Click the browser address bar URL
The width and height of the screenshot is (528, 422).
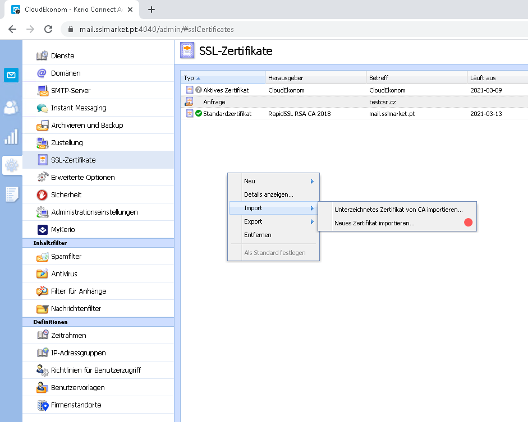[x=157, y=29]
